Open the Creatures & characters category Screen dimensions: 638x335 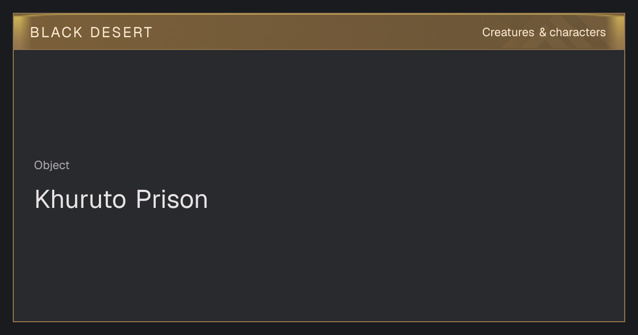544,32
